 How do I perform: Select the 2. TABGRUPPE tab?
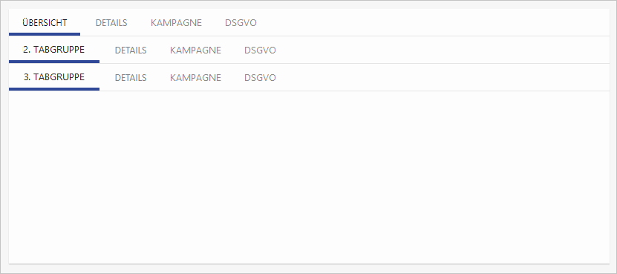pos(54,50)
